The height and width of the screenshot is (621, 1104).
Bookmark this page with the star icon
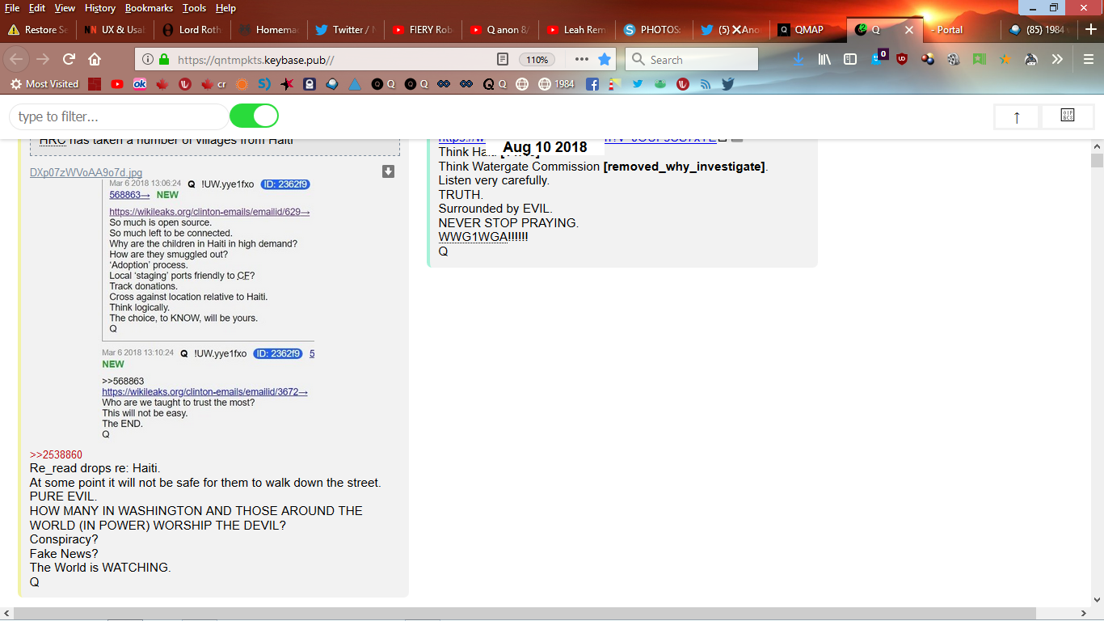(x=605, y=59)
